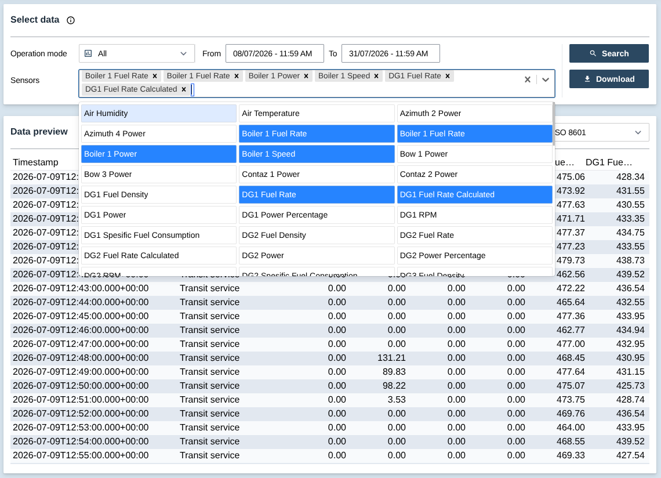The height and width of the screenshot is (478, 661).
Task: Click the value 428.34
Action: [630, 177]
